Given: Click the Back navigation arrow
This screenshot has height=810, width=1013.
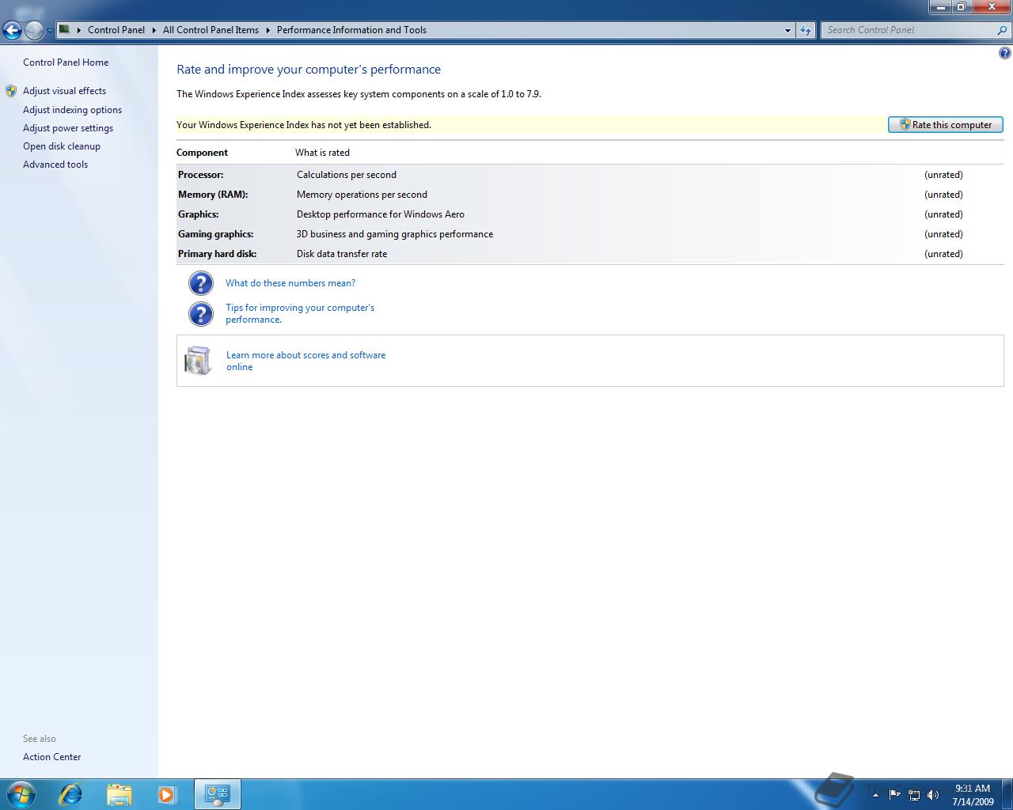Looking at the screenshot, I should (x=12, y=31).
